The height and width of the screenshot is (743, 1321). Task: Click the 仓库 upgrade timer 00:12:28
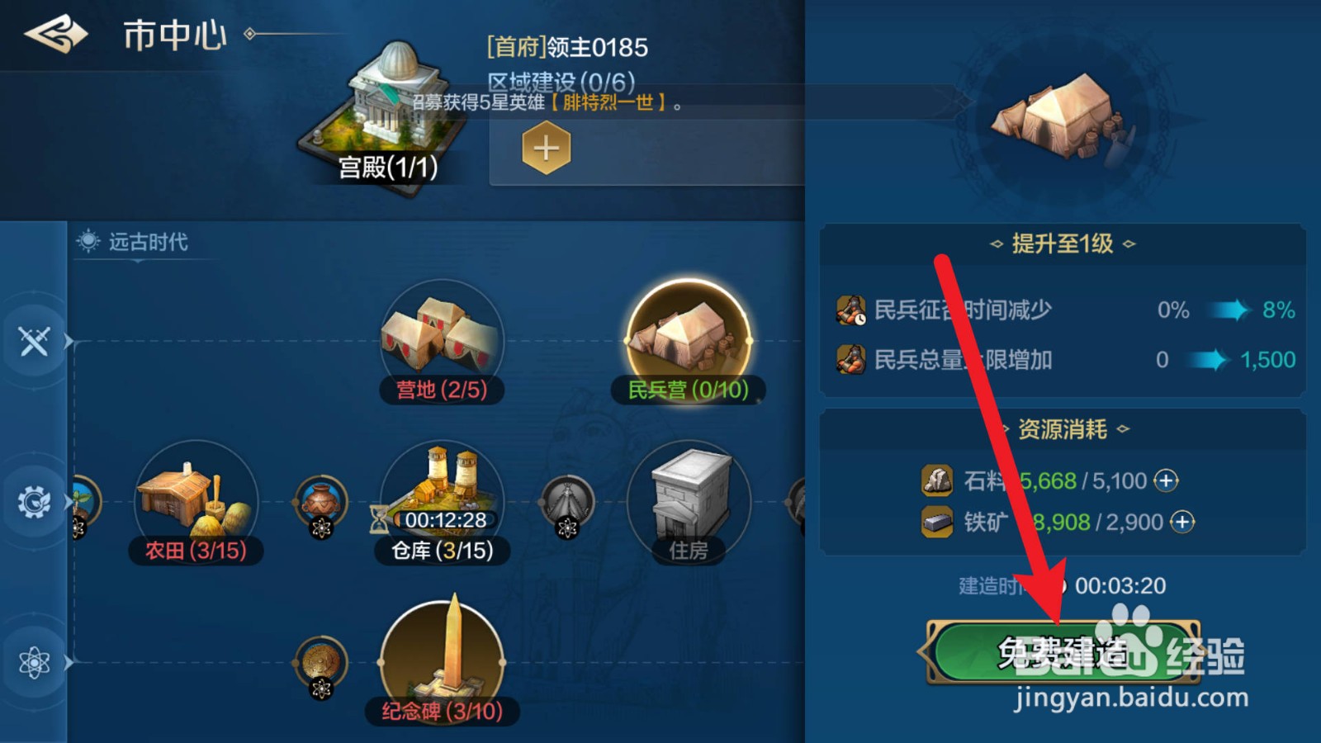[x=444, y=520]
